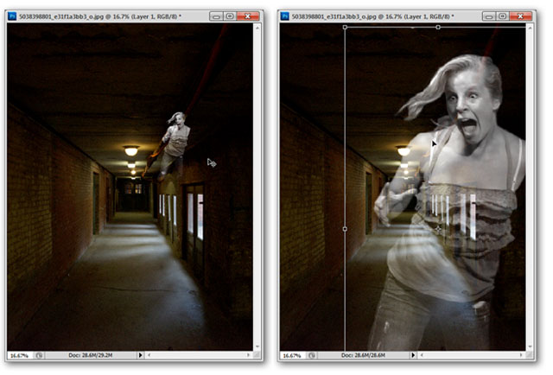
Task: Click the right window's 16.67% zoom field
Action: coord(292,355)
